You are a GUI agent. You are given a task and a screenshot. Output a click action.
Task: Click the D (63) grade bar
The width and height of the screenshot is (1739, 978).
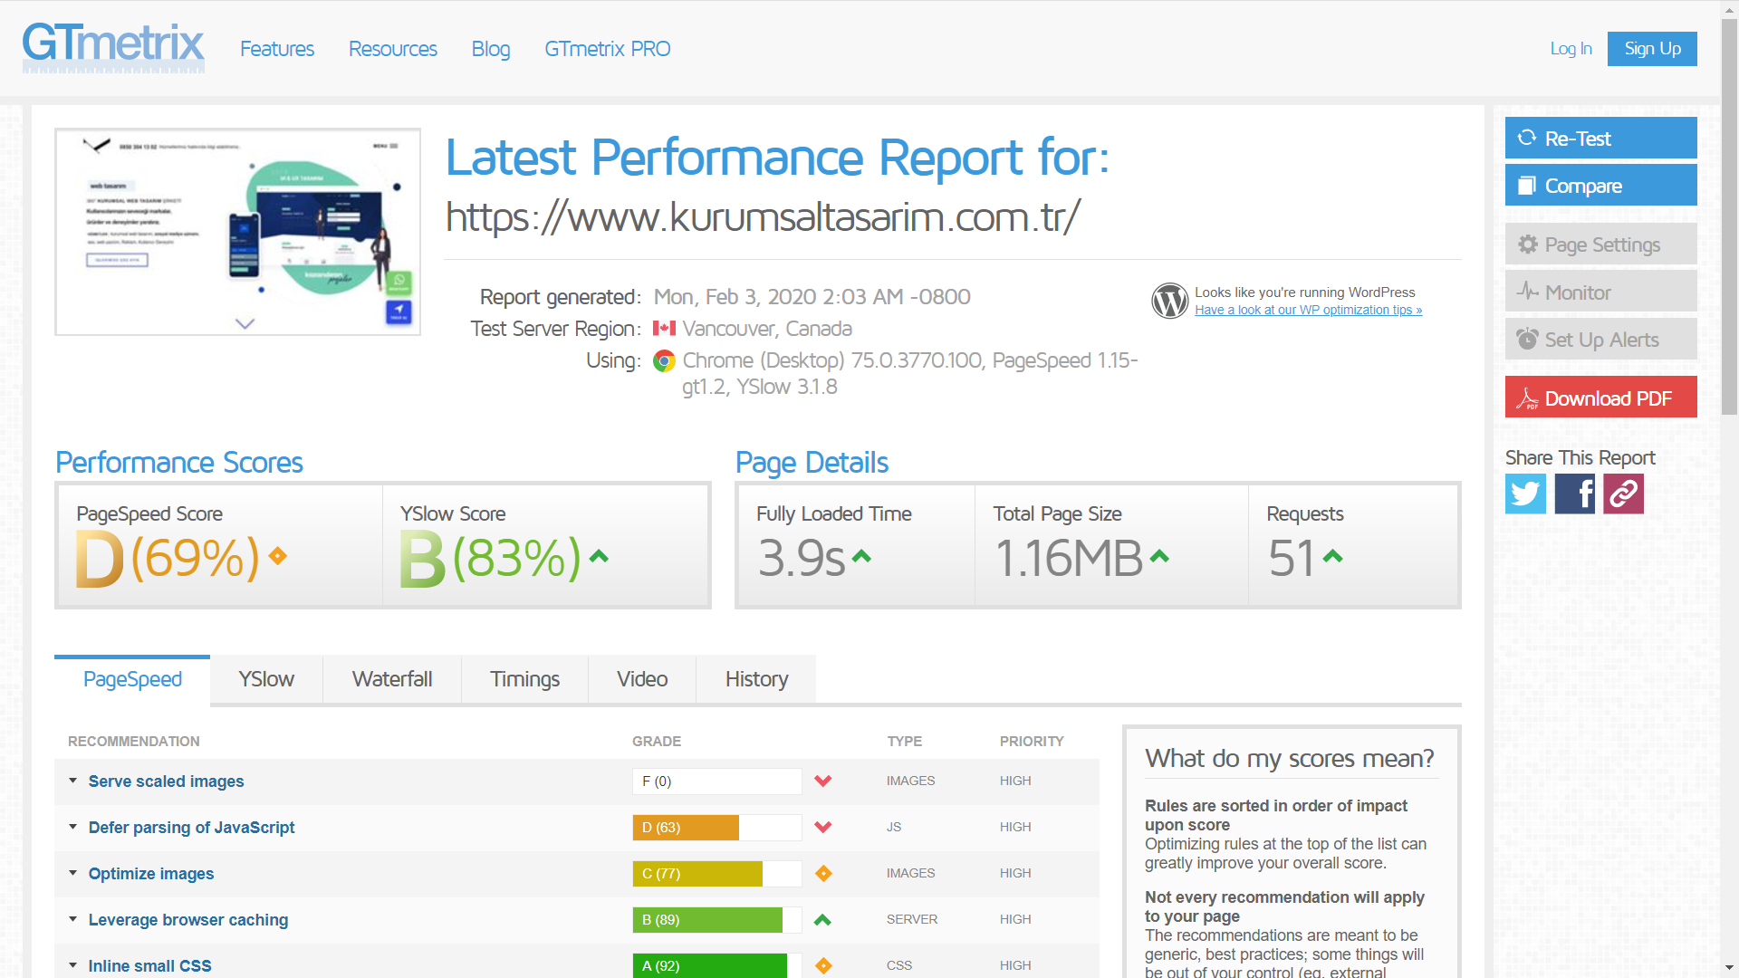coord(717,827)
